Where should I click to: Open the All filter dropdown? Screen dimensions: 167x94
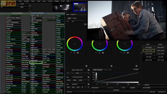(10, 7)
